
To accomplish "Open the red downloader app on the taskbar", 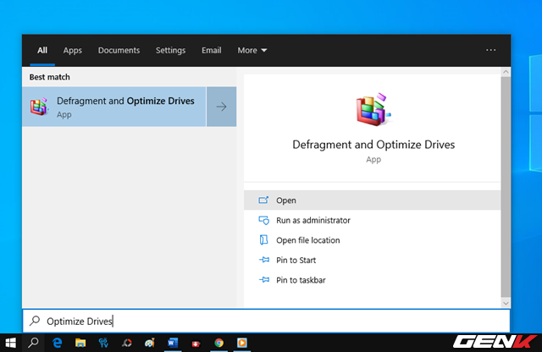I will 196,344.
